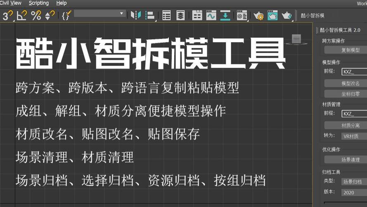Click the Mirror tool icon

point(136,15)
